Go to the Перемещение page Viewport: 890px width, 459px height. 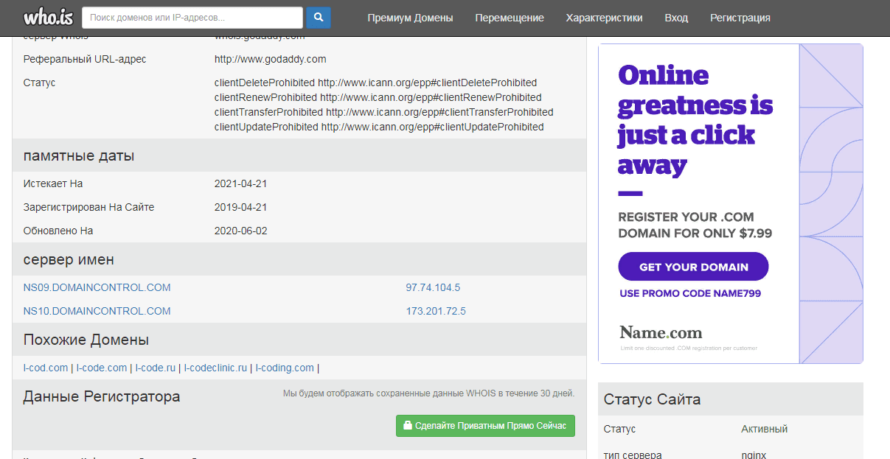[510, 18]
